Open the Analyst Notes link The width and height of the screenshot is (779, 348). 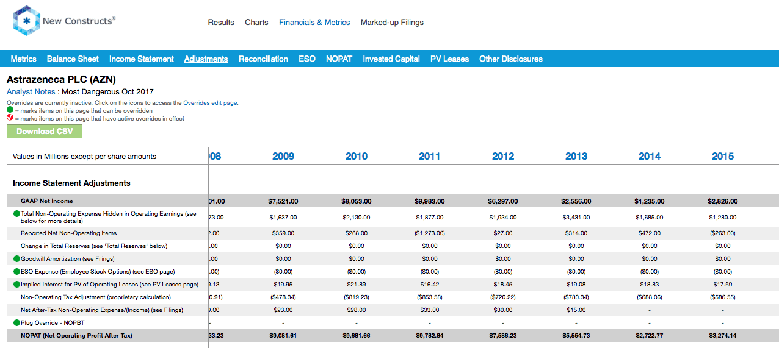32,92
